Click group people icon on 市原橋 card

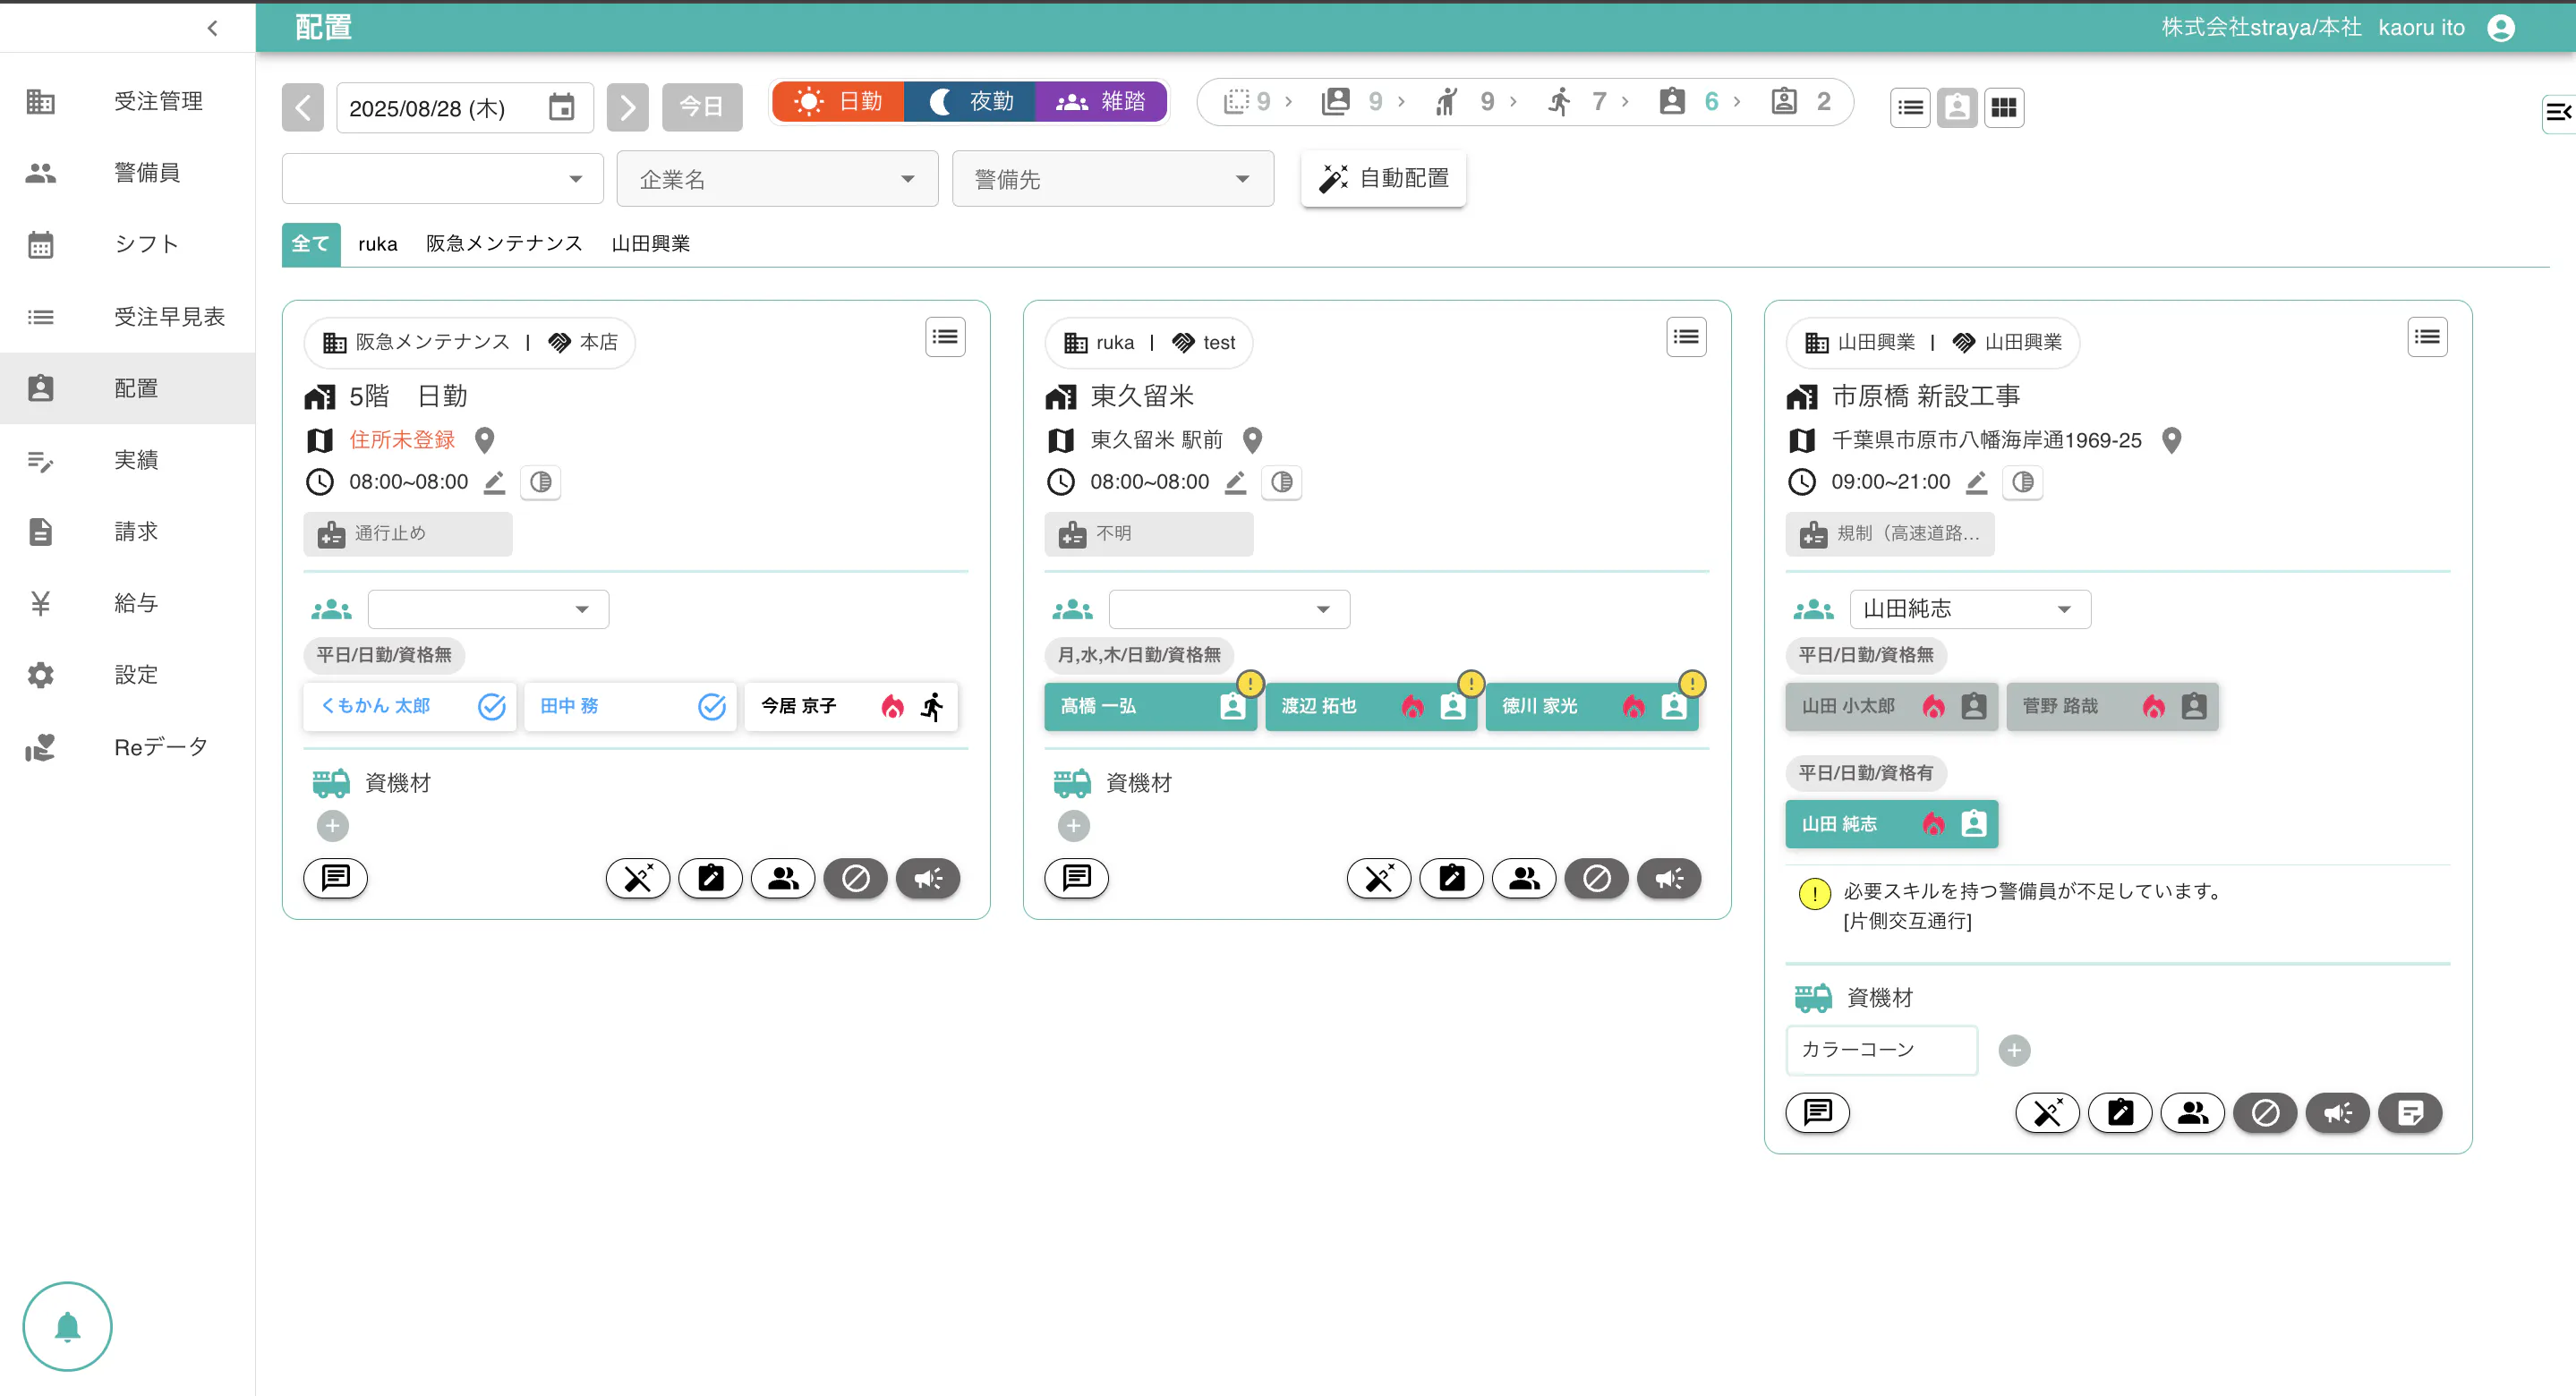tap(2192, 1112)
